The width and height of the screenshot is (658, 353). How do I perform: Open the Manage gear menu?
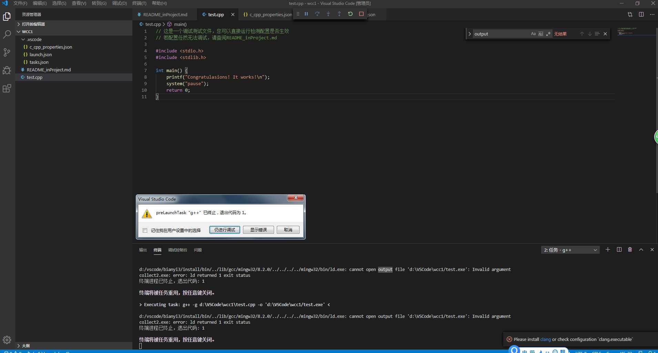pyautogui.click(x=7, y=340)
